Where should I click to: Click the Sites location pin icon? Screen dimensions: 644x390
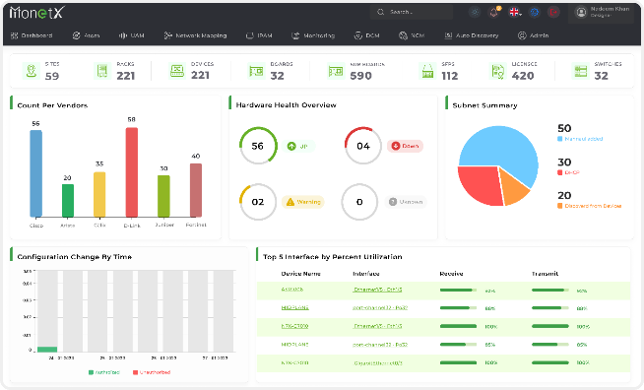click(x=32, y=71)
